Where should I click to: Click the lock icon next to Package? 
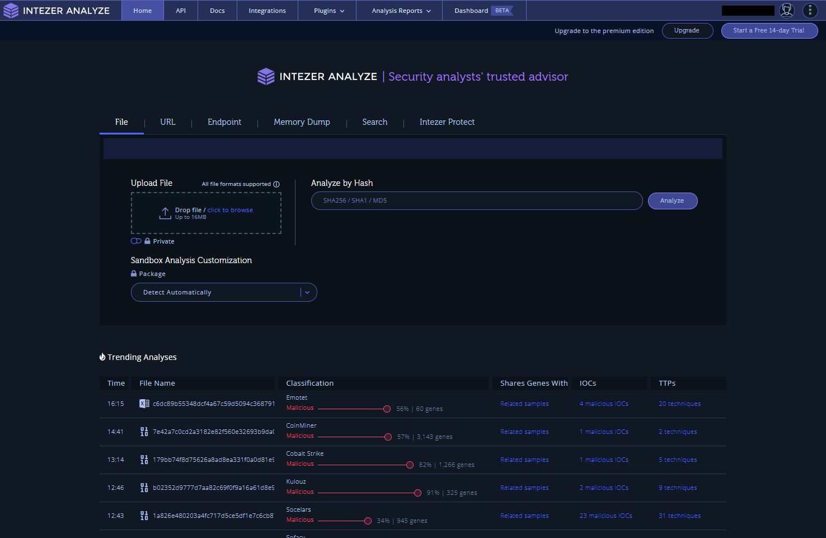pyautogui.click(x=133, y=273)
